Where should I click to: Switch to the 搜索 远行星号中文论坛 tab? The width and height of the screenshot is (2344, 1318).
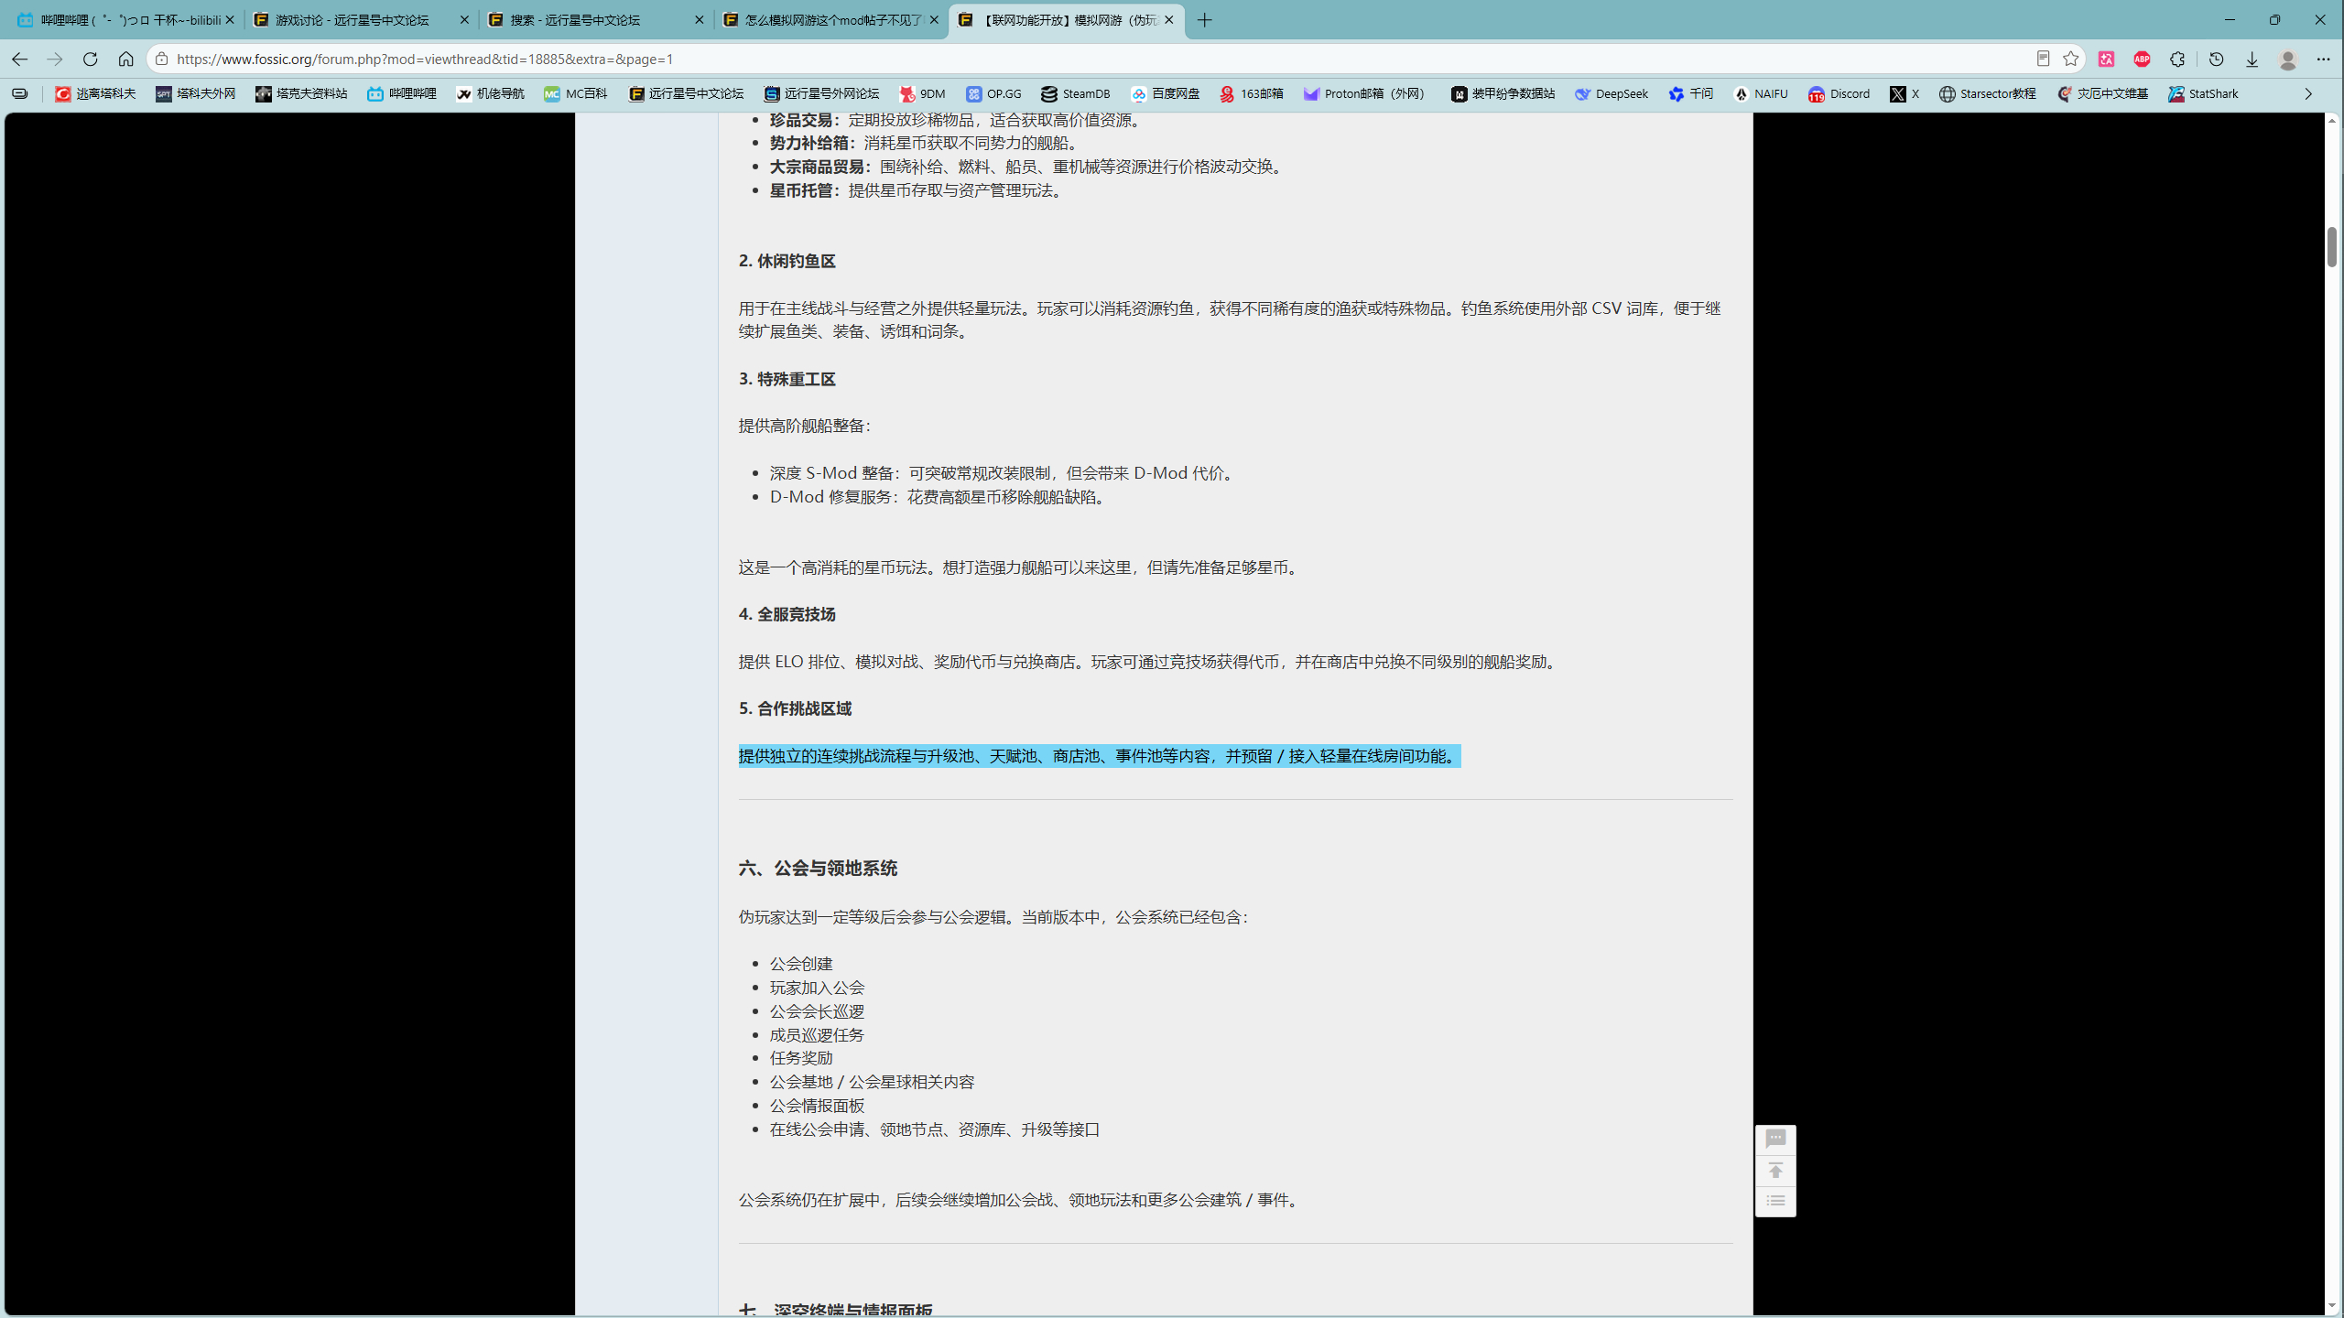point(596,20)
